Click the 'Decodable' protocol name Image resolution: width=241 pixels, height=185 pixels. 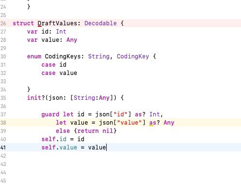pyautogui.click(x=100, y=23)
